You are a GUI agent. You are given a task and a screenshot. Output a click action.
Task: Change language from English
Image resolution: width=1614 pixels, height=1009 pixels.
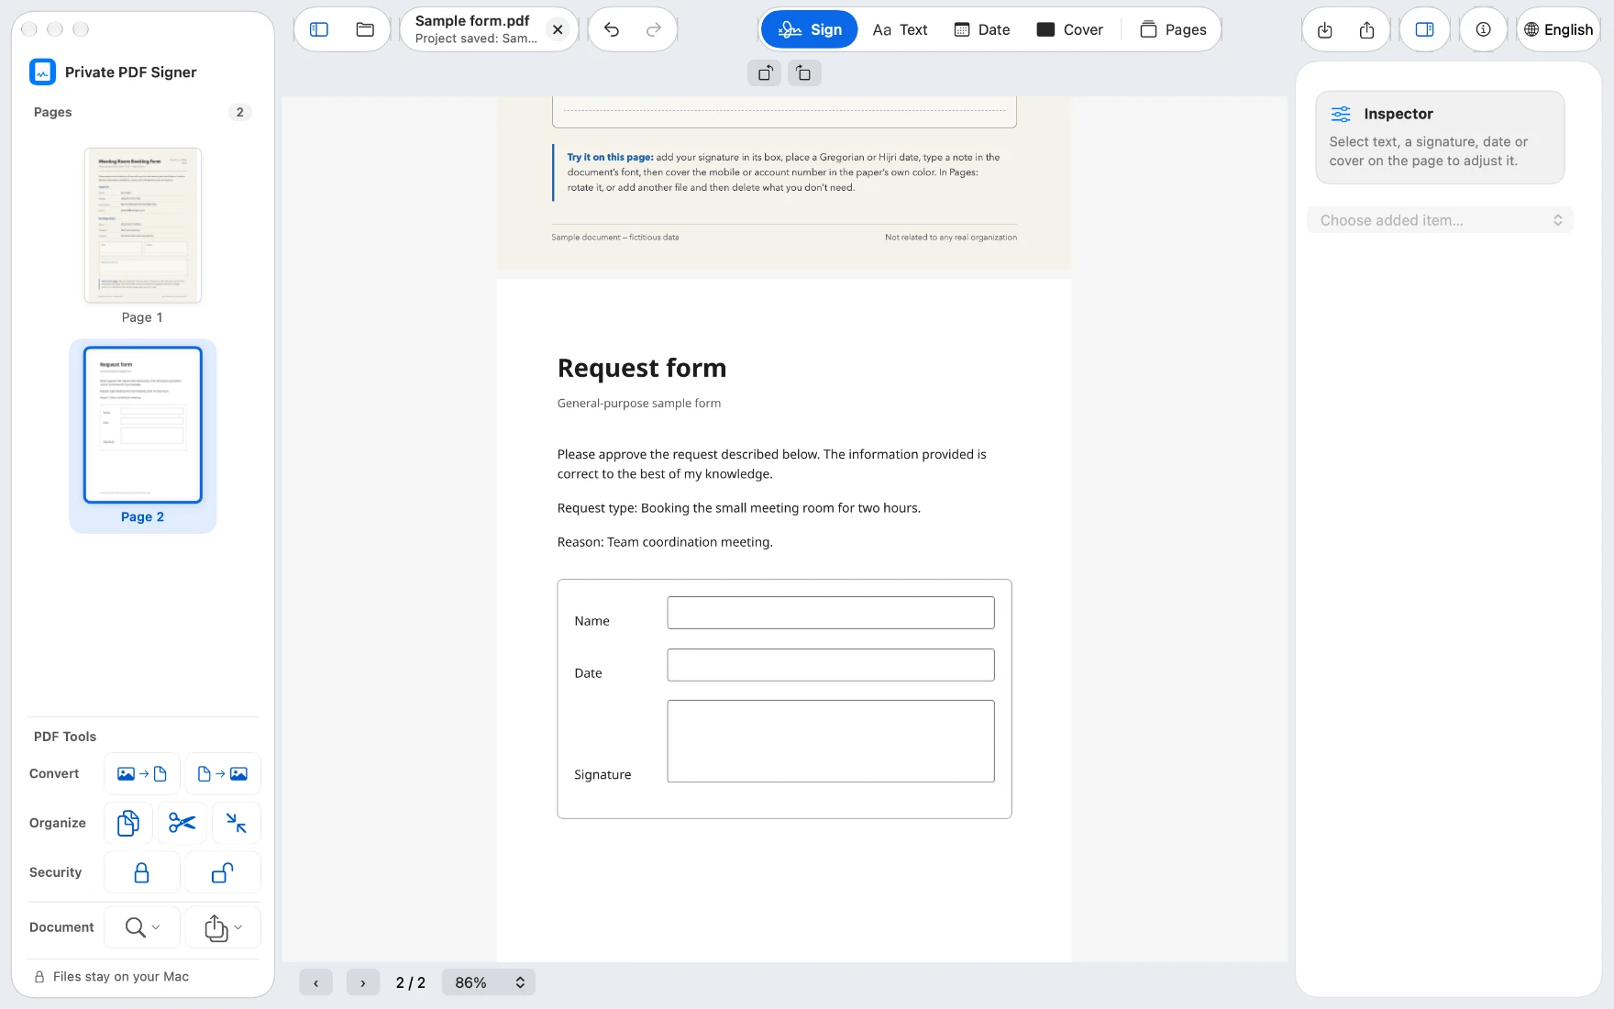(1558, 29)
